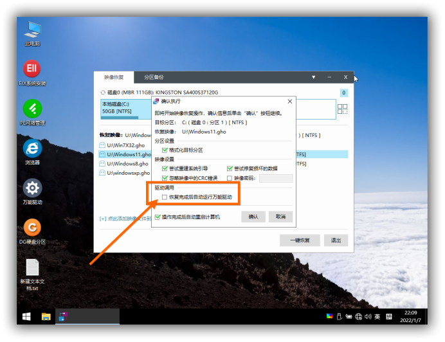This screenshot has height=342, width=445.
Task: Switch to the 分区备份 tab
Action: click(154, 77)
